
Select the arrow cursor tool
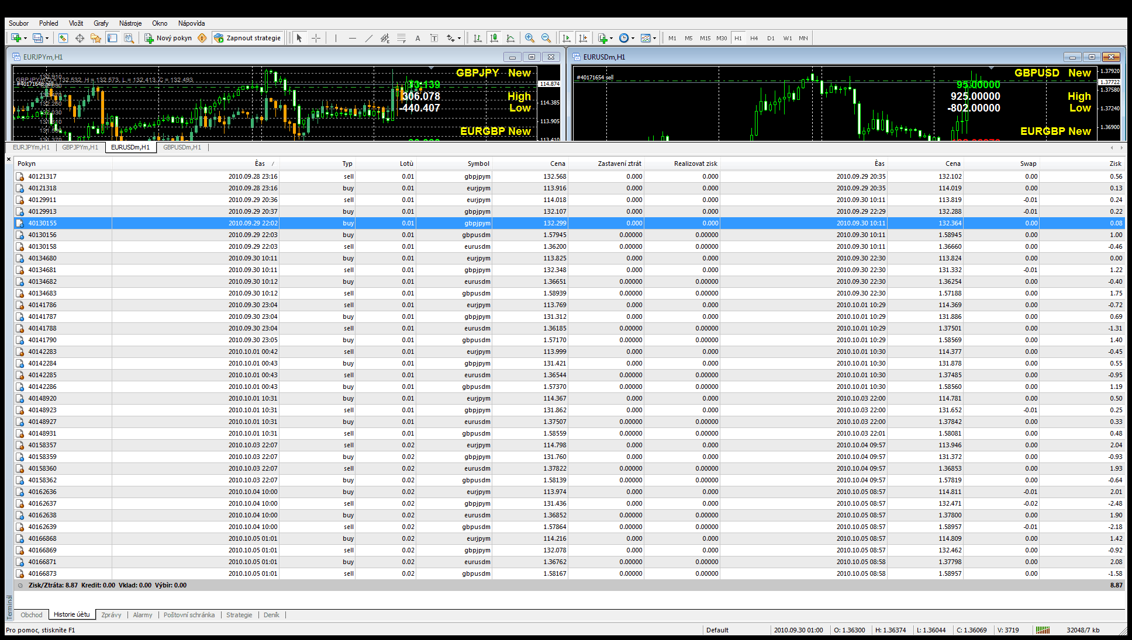pyautogui.click(x=299, y=38)
